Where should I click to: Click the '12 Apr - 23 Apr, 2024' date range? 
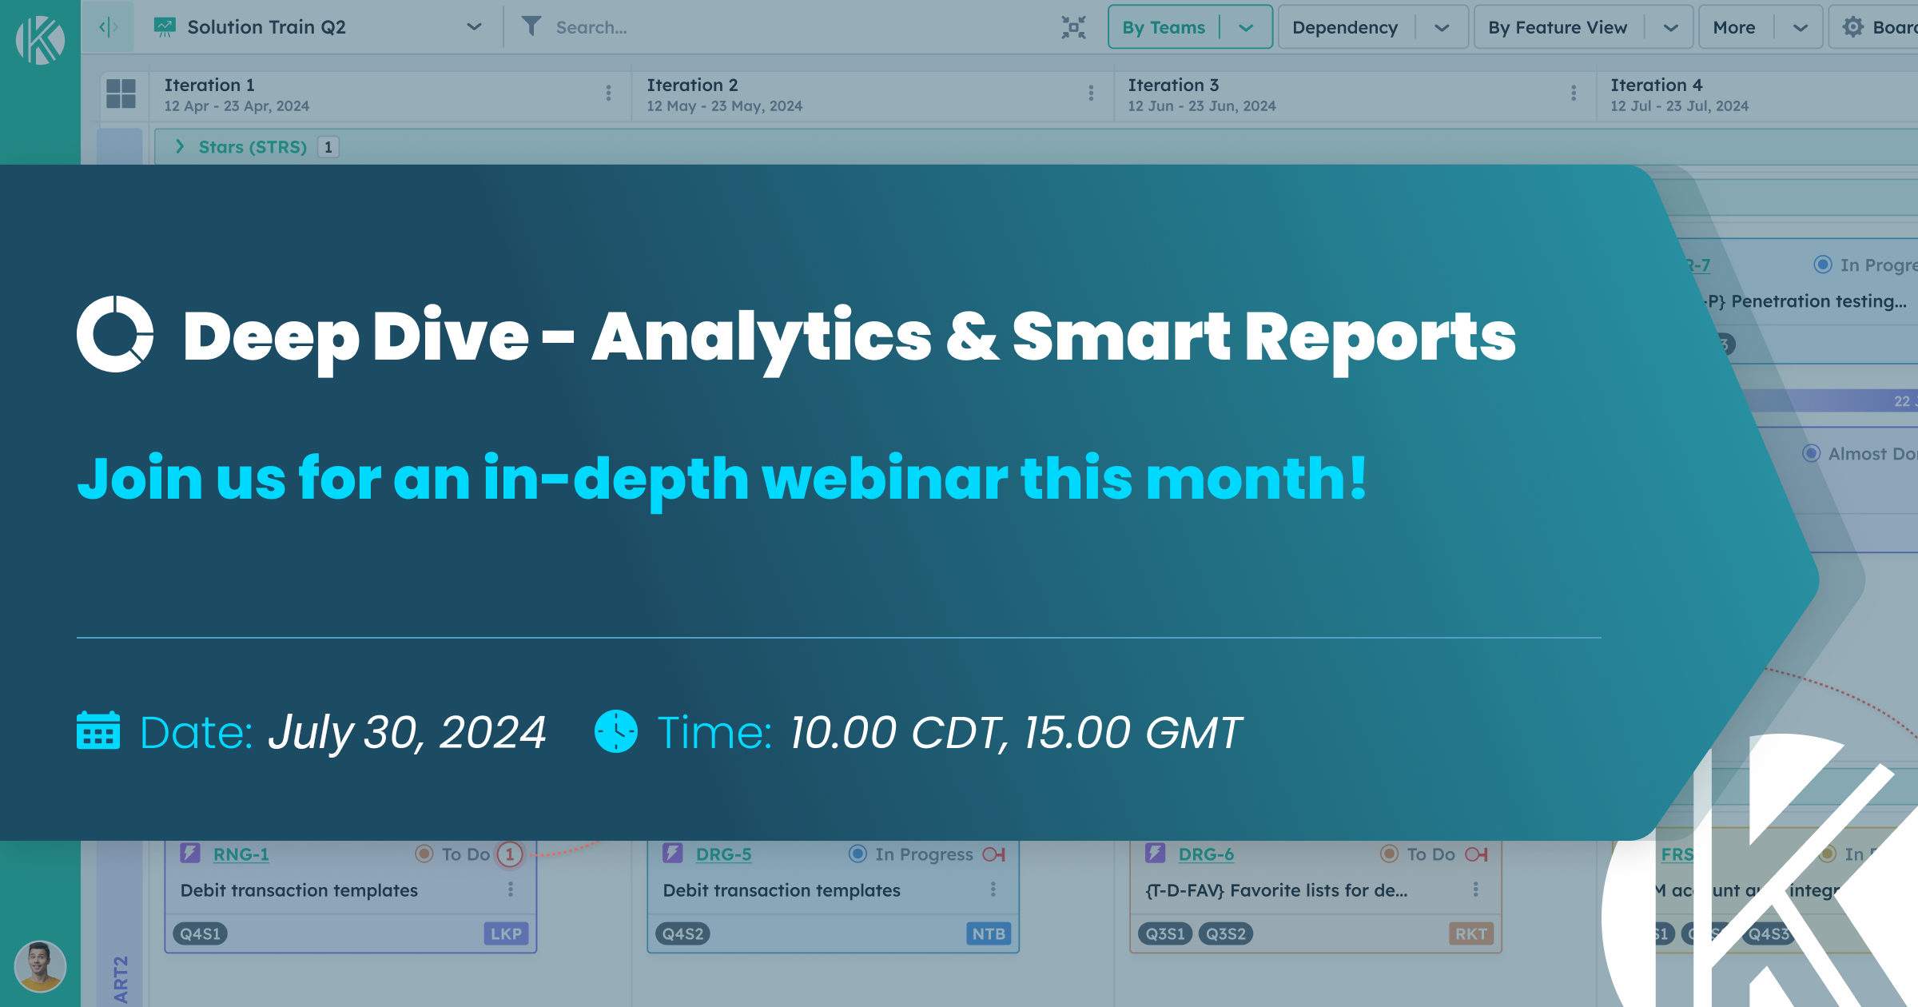(237, 106)
